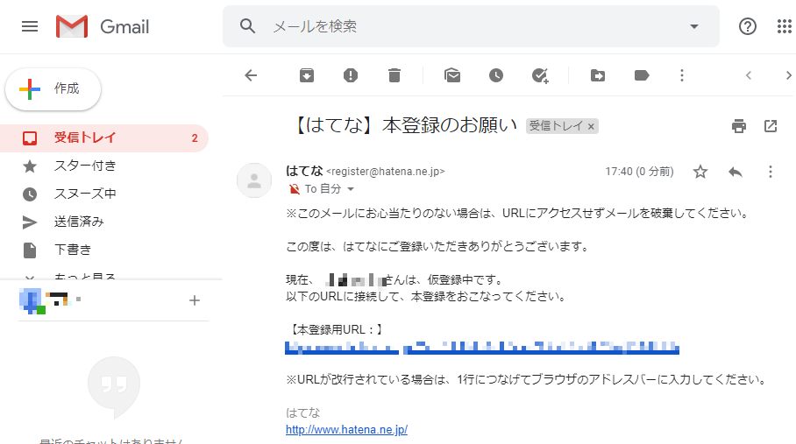Click the Hangouts account avatar
Screen dimensions: 796x444
[32, 301]
